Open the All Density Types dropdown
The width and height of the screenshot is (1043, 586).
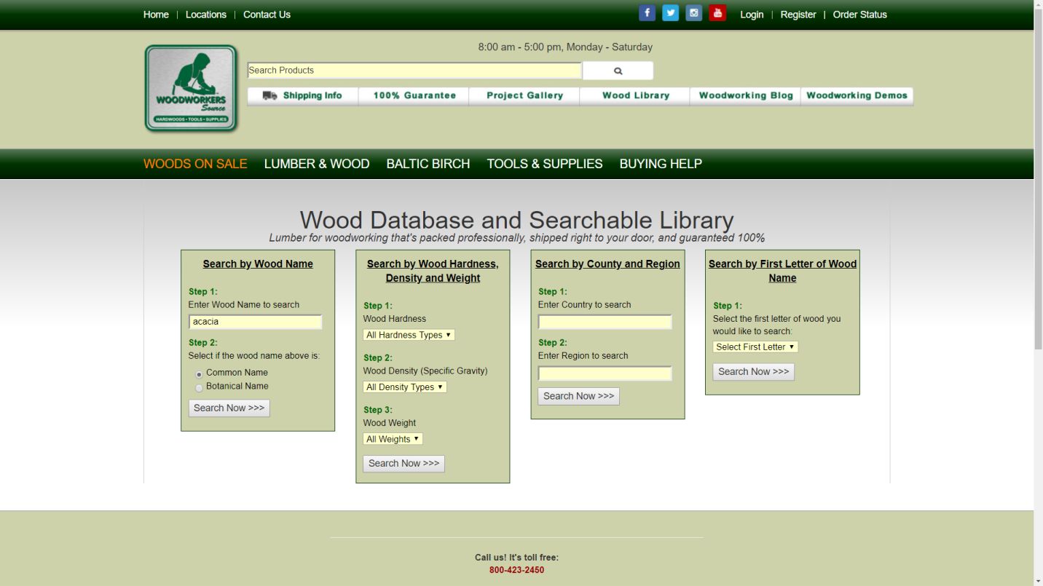click(x=404, y=387)
